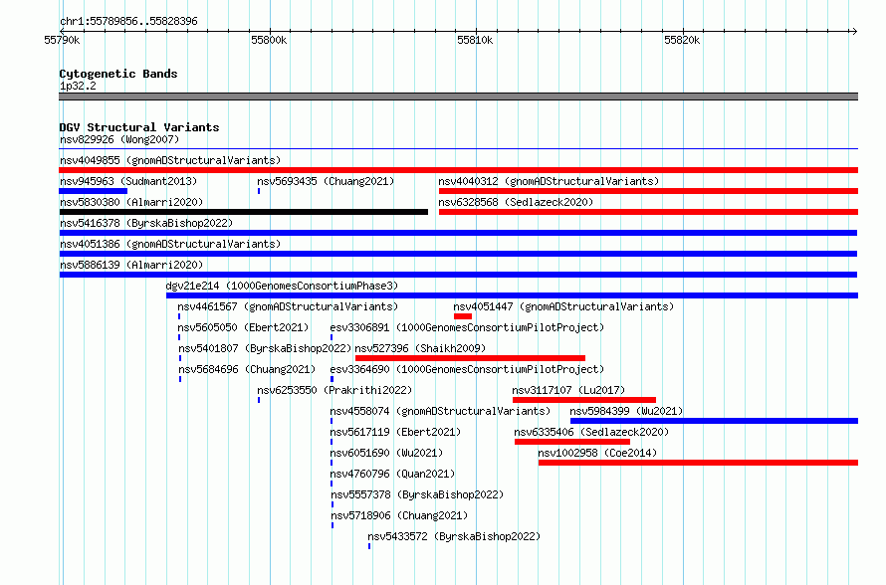Select the blue bar under dgv21e214

[x=512, y=295]
